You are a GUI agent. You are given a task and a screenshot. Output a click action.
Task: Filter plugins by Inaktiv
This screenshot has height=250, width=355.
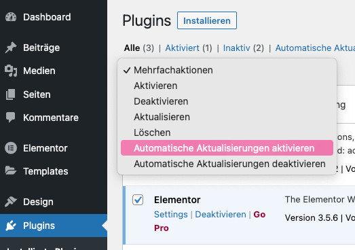(x=237, y=48)
